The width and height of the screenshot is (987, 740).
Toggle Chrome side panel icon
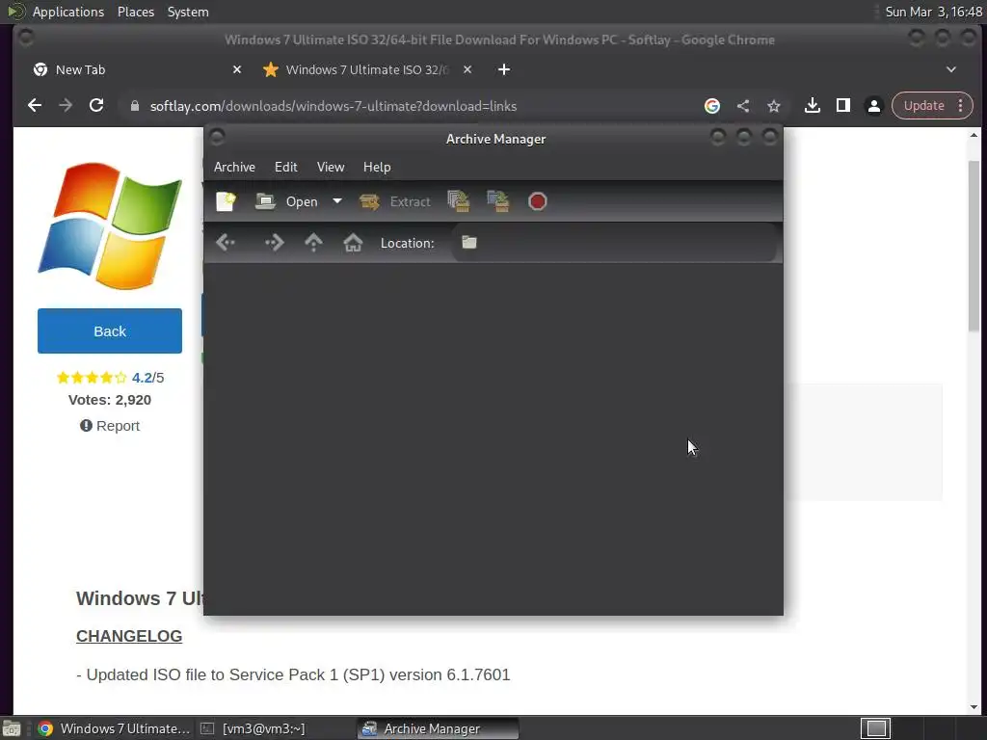842,106
